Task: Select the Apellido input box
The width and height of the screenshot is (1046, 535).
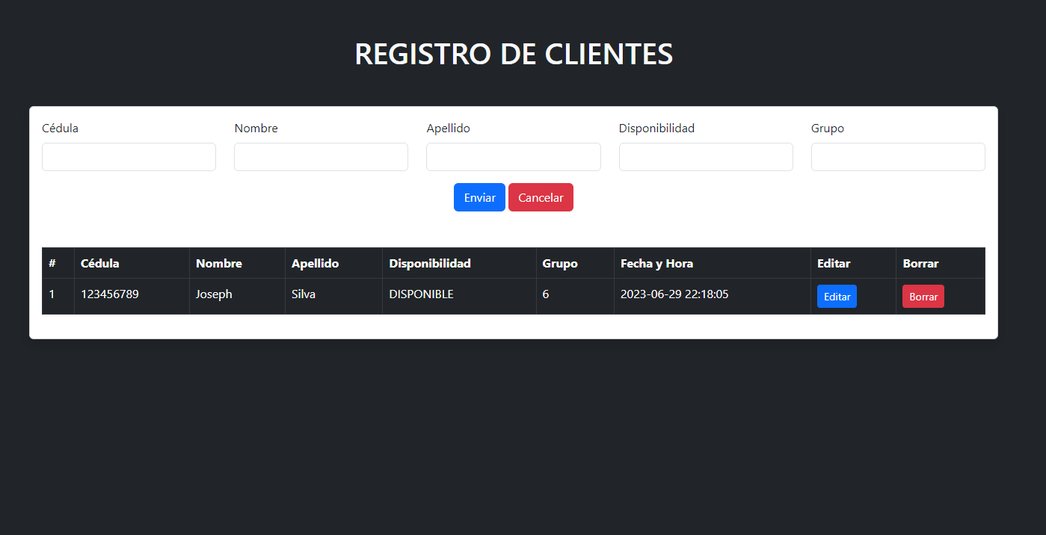Action: [514, 157]
